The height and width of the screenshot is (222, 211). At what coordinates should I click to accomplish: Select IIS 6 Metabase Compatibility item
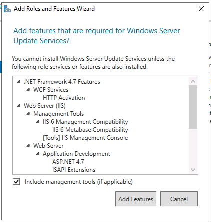(x=90, y=130)
